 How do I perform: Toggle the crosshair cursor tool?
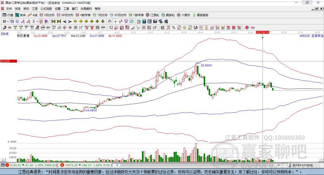click(115, 21)
